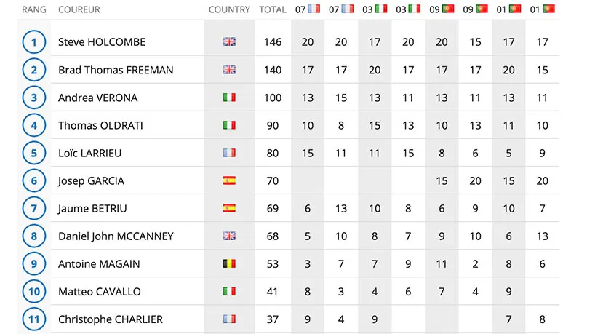Click the first 07 France column header
The image size is (611, 334).
click(308, 9)
